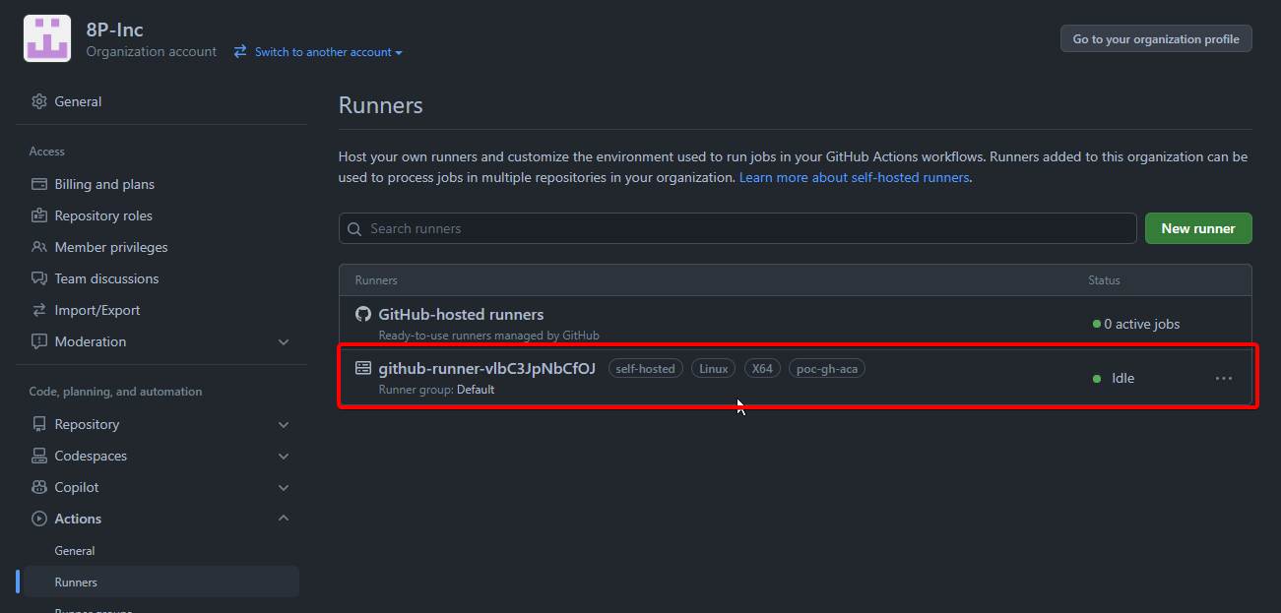Click the Team discussions speech bubble icon

38,278
